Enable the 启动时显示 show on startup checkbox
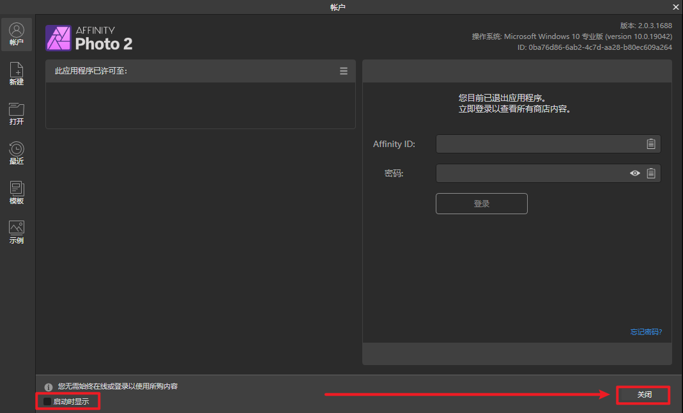The height and width of the screenshot is (413, 683). pos(47,401)
